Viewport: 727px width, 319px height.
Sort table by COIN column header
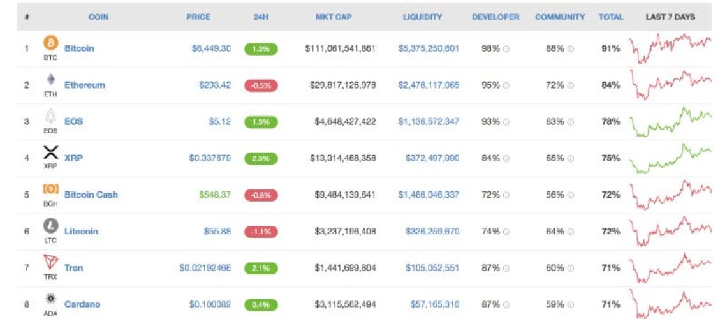98,17
